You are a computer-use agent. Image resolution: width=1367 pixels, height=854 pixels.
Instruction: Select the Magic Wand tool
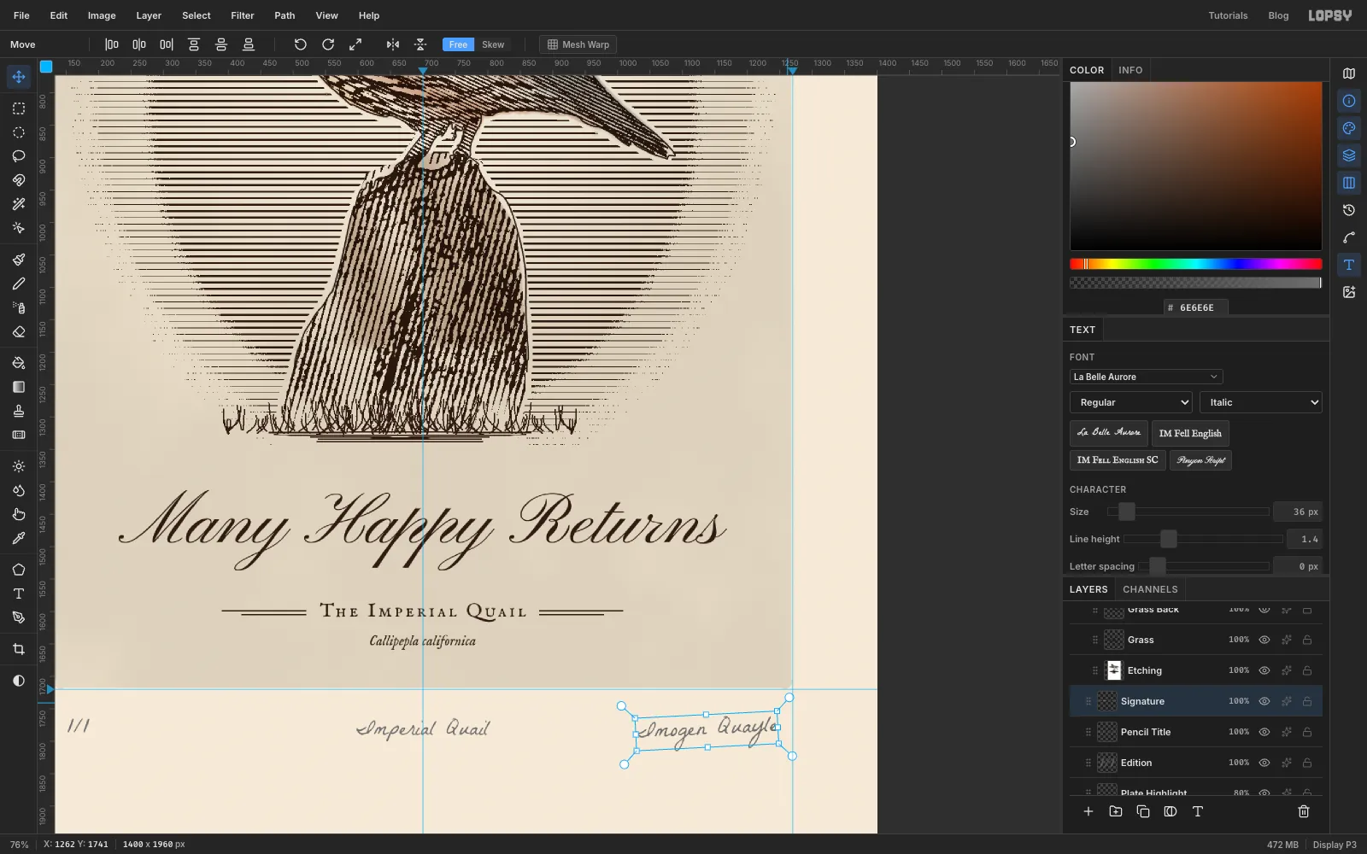pyautogui.click(x=19, y=204)
